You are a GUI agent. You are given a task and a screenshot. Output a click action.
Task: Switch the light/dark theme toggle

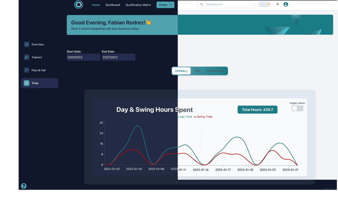[x=264, y=4]
